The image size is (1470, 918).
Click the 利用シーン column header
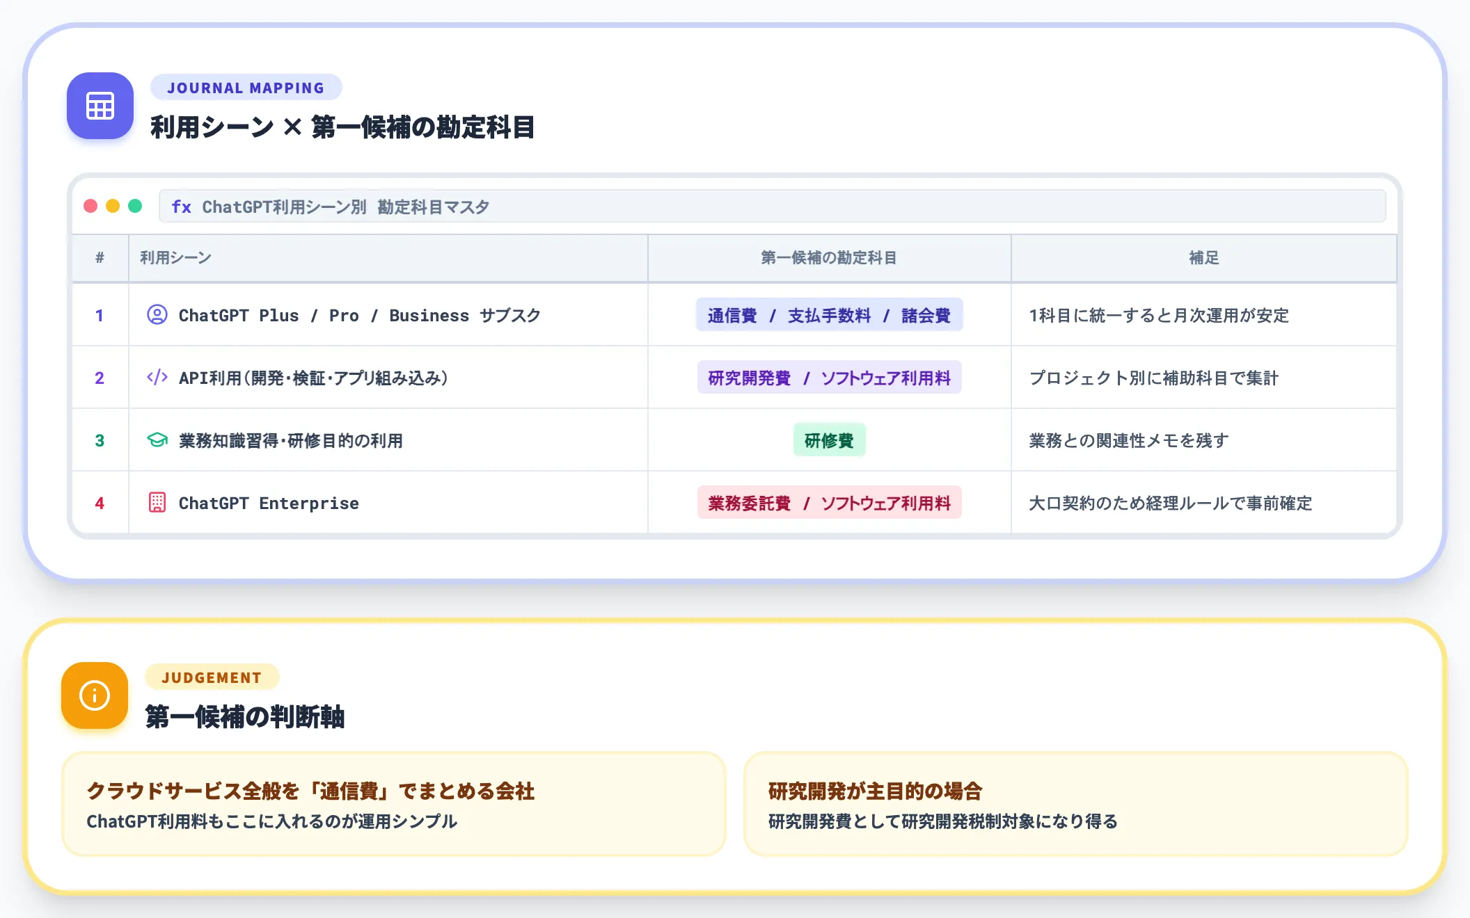point(388,258)
